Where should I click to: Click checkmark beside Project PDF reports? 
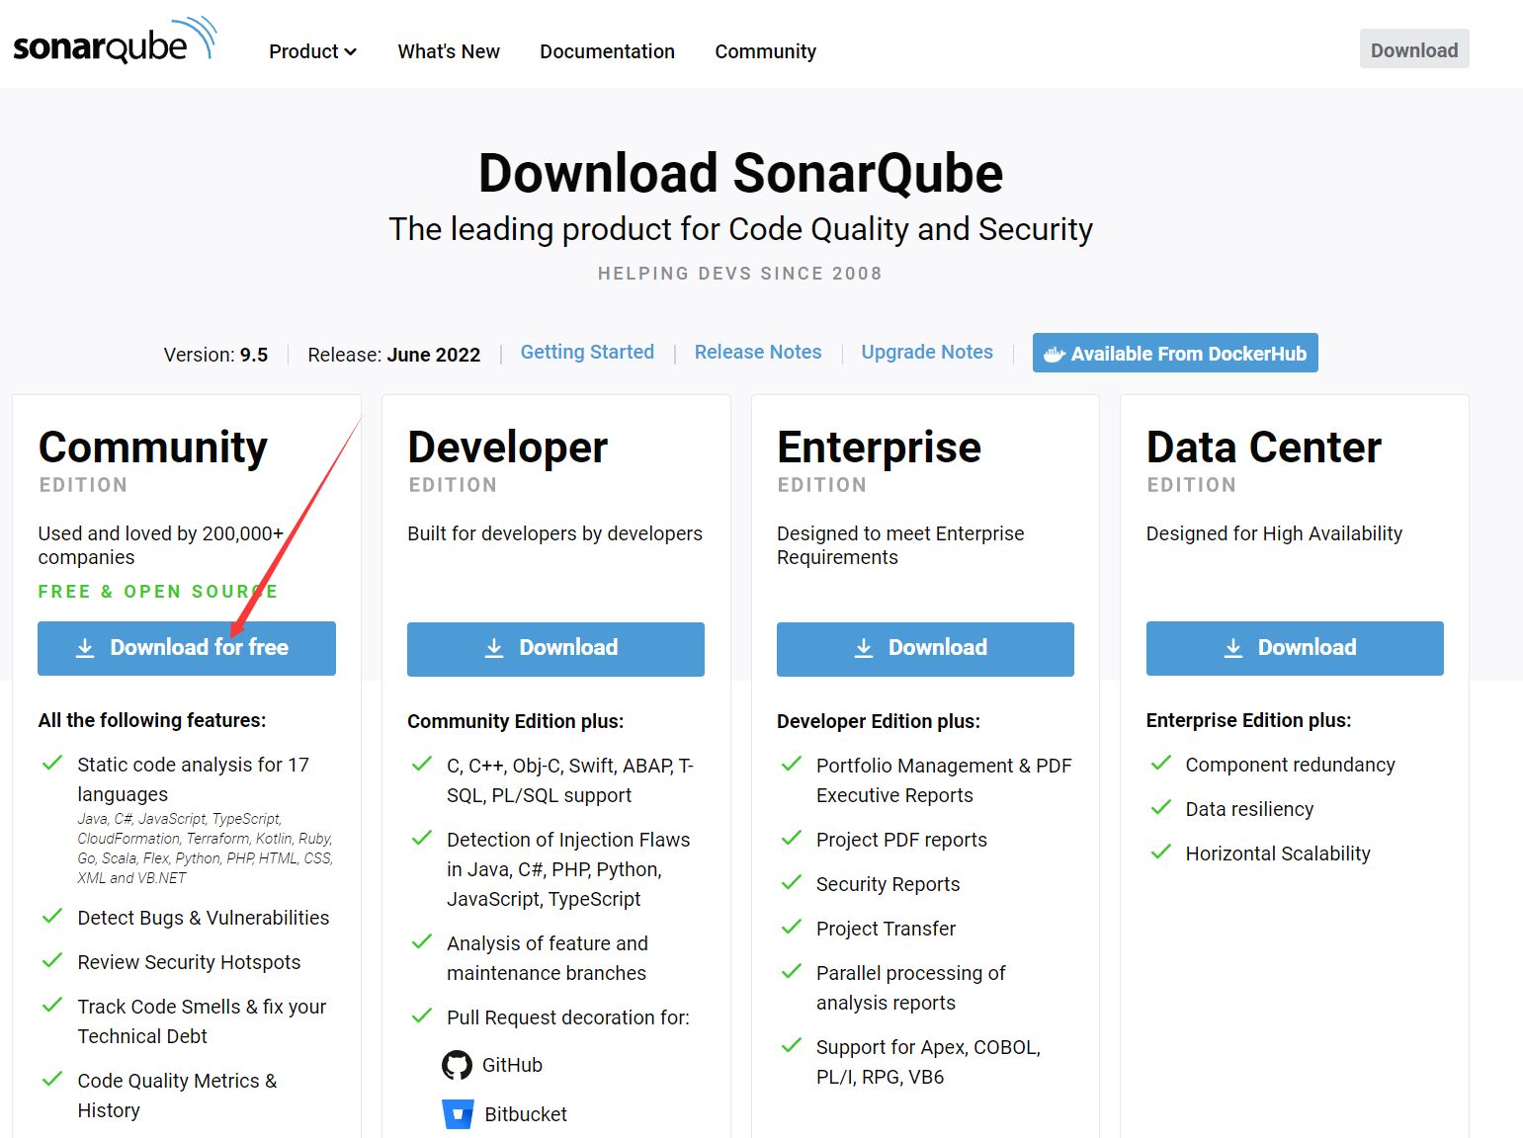pos(792,839)
